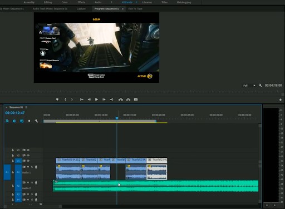Hide the V3 track output eye
This screenshot has height=209, width=285.
coord(28,150)
